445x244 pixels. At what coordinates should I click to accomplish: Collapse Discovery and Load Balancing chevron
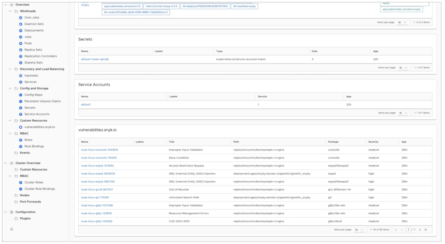pyautogui.click(x=10, y=69)
